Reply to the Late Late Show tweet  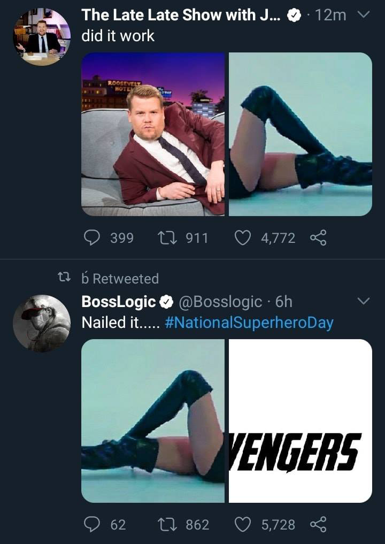tap(94, 237)
